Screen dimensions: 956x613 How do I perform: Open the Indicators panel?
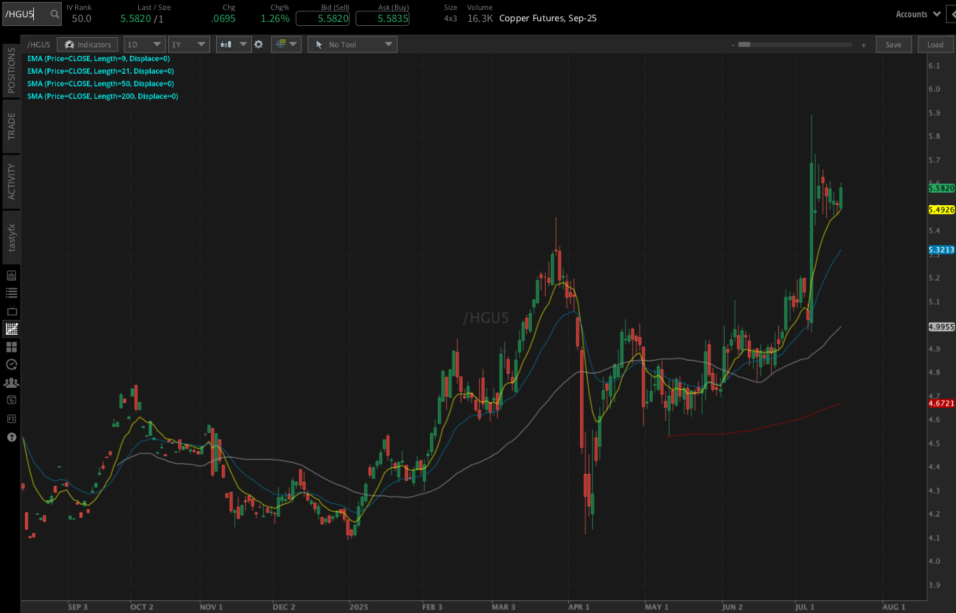click(x=87, y=44)
